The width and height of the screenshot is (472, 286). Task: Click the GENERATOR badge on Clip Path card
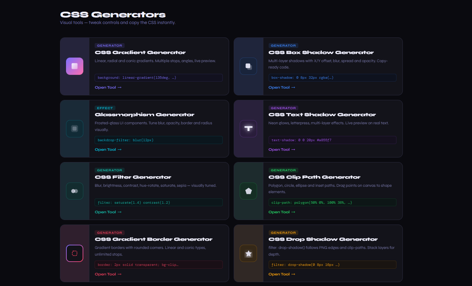click(283, 170)
